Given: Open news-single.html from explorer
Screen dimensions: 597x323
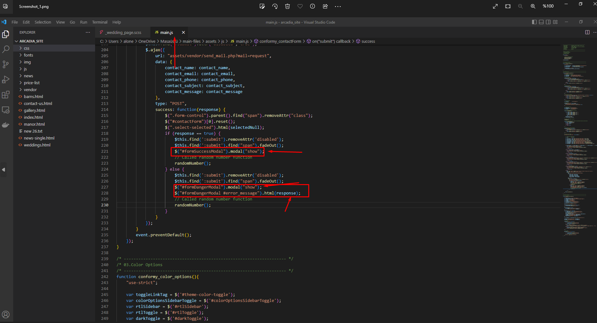Looking at the screenshot, I should click(x=54, y=138).
